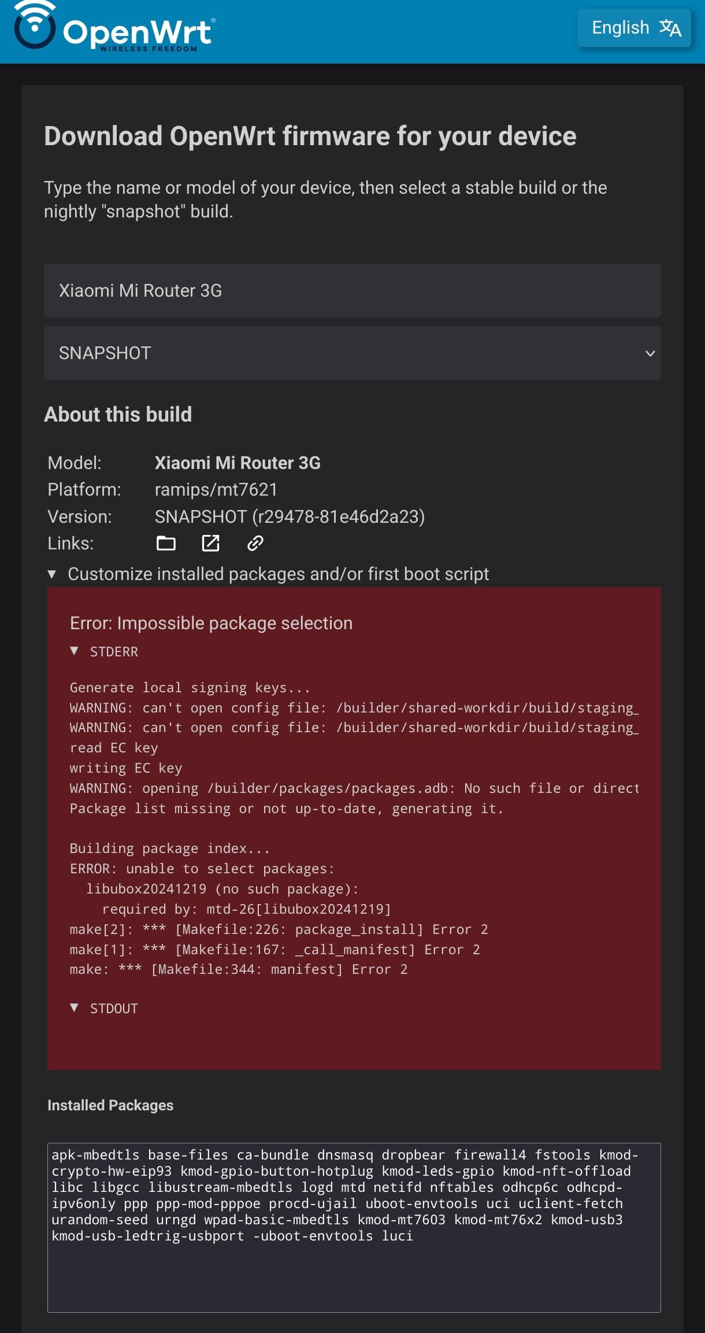
Task: Click the 'Installed Packages' label
Action: [x=110, y=1105]
